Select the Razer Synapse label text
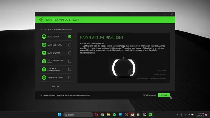Image resolution: width=210 pixels, height=118 pixels. (x=54, y=53)
